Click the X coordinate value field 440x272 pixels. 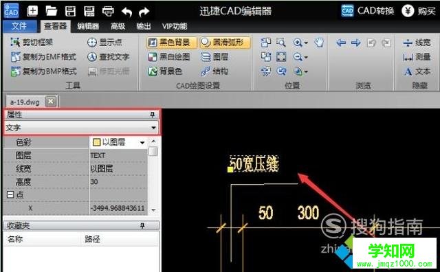point(118,208)
